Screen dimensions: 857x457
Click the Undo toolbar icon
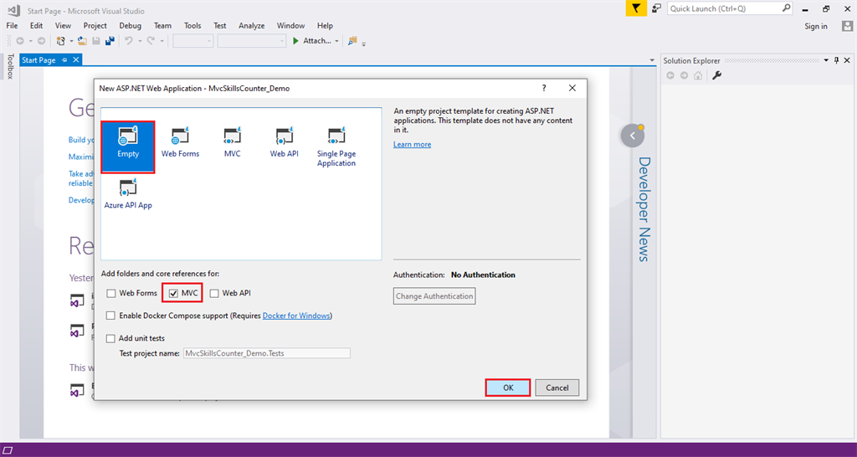tap(129, 41)
